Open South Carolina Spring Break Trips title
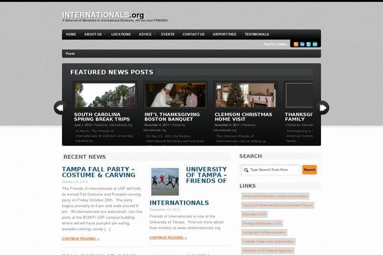Image resolution: width=383 pixels, height=255 pixels. coord(102,117)
